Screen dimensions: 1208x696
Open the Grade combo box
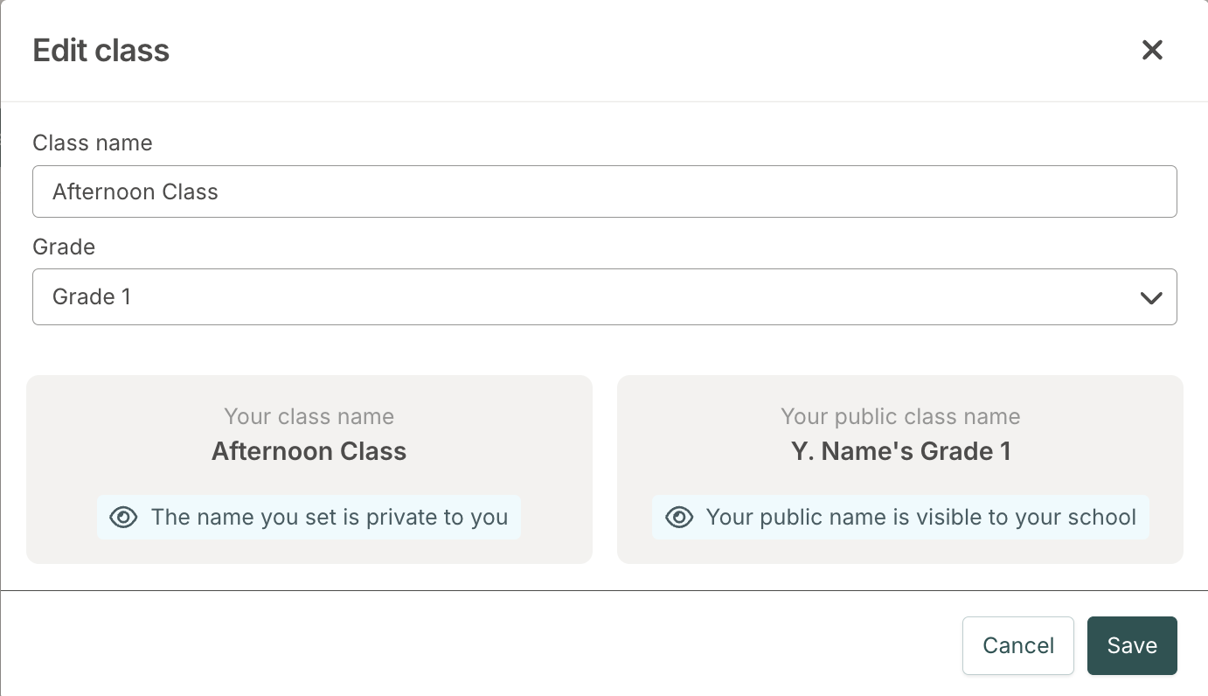(x=605, y=297)
